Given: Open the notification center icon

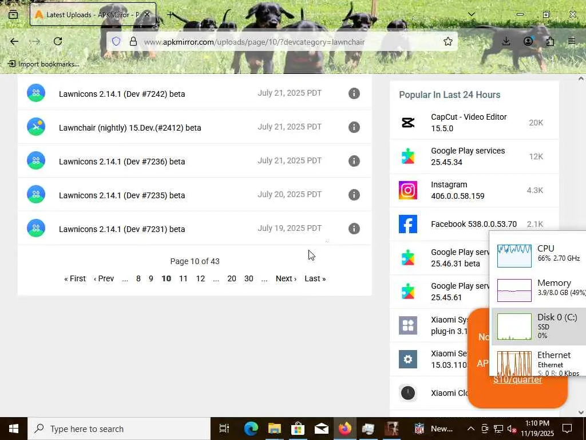Looking at the screenshot, I should 567,429.
